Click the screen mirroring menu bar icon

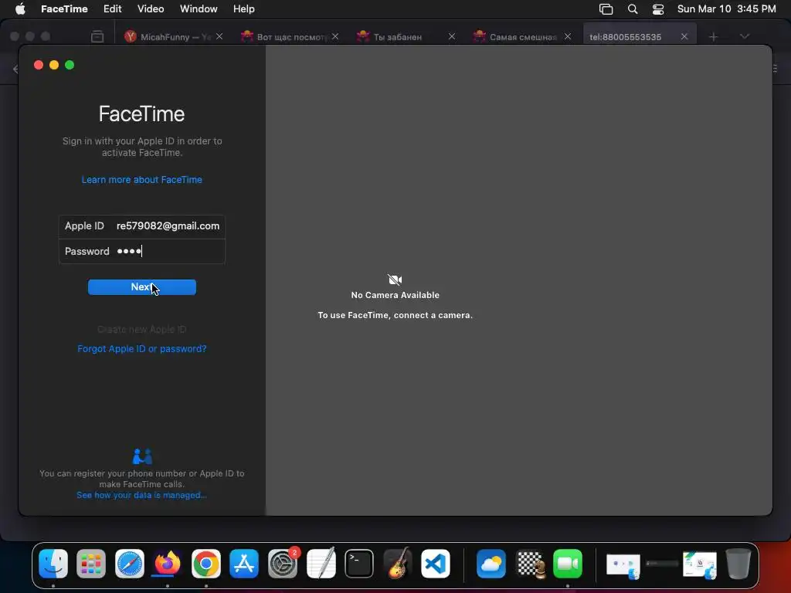pyautogui.click(x=606, y=9)
